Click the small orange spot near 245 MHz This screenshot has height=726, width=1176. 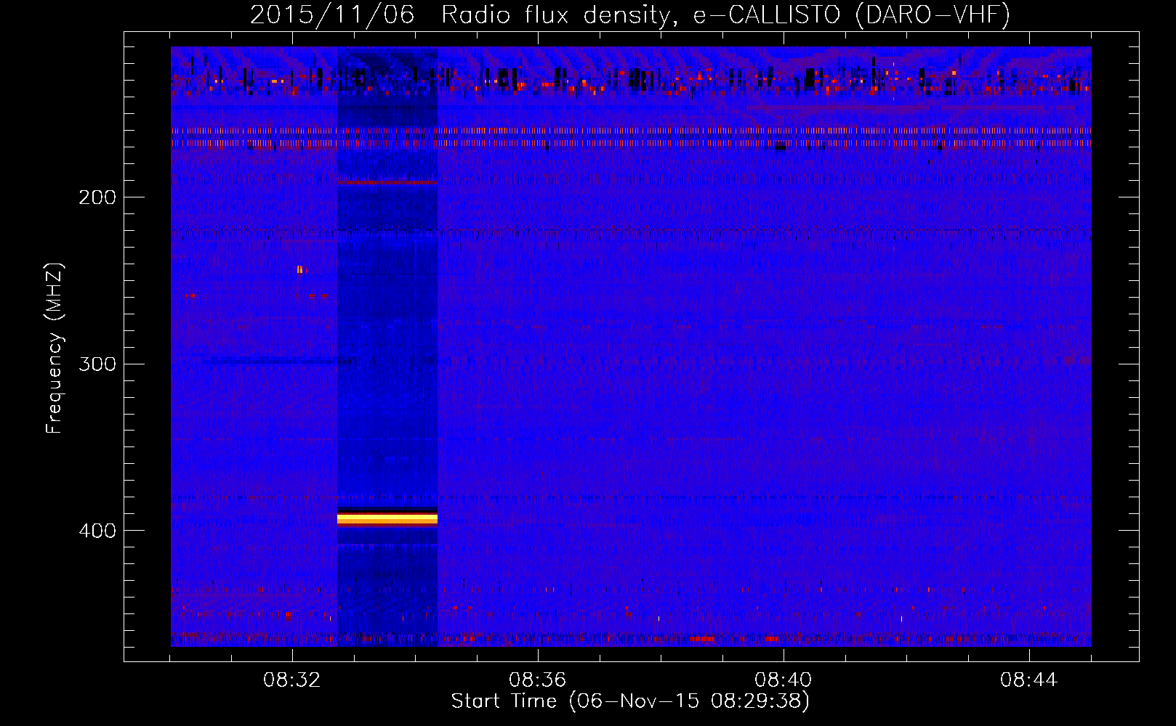299,269
